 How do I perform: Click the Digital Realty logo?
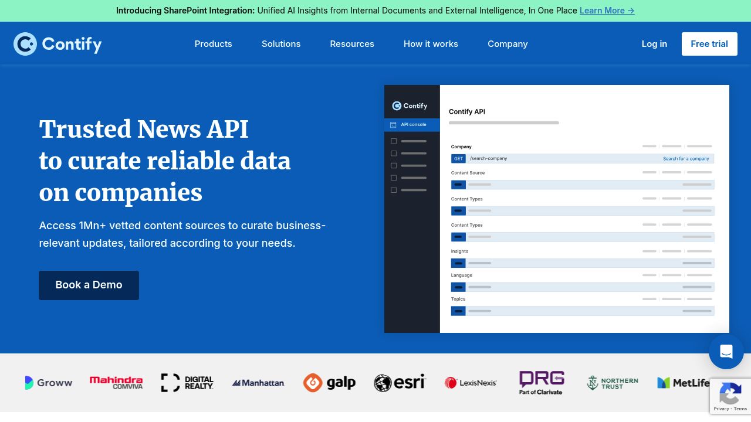point(187,383)
